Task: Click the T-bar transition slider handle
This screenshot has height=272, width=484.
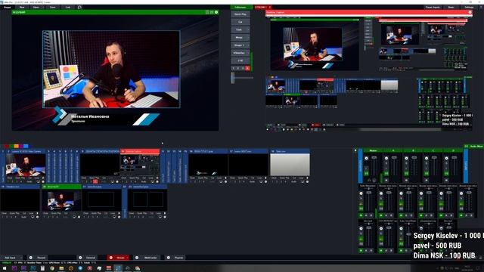Action: coord(233,77)
